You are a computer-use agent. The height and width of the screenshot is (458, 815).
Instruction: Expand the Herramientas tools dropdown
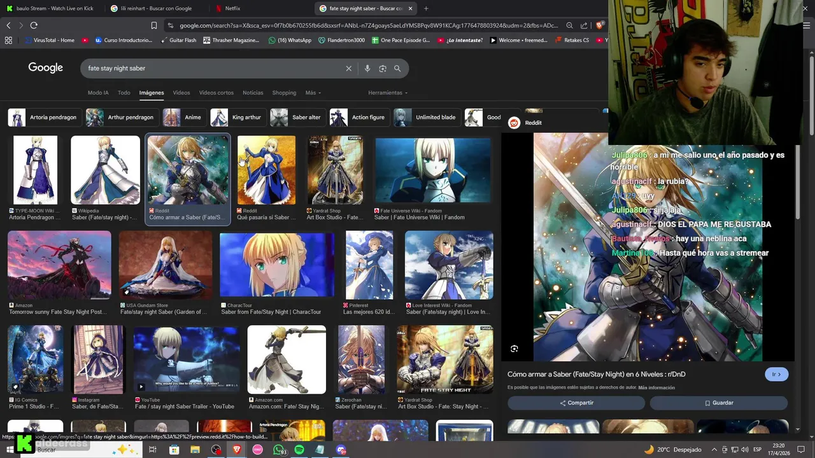tap(388, 93)
